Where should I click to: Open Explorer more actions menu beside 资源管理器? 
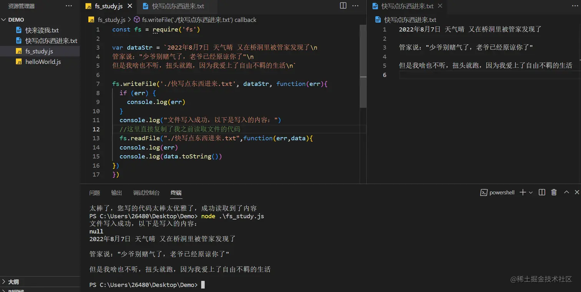pyautogui.click(x=69, y=6)
